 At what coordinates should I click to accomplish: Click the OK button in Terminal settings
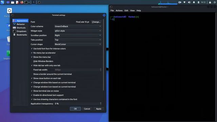[75, 109]
